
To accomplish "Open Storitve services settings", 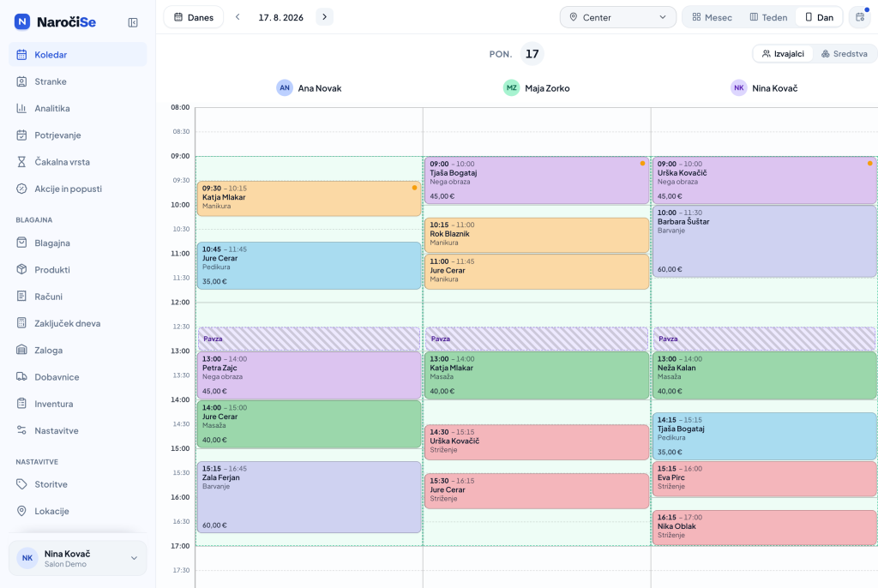I will pos(78,485).
